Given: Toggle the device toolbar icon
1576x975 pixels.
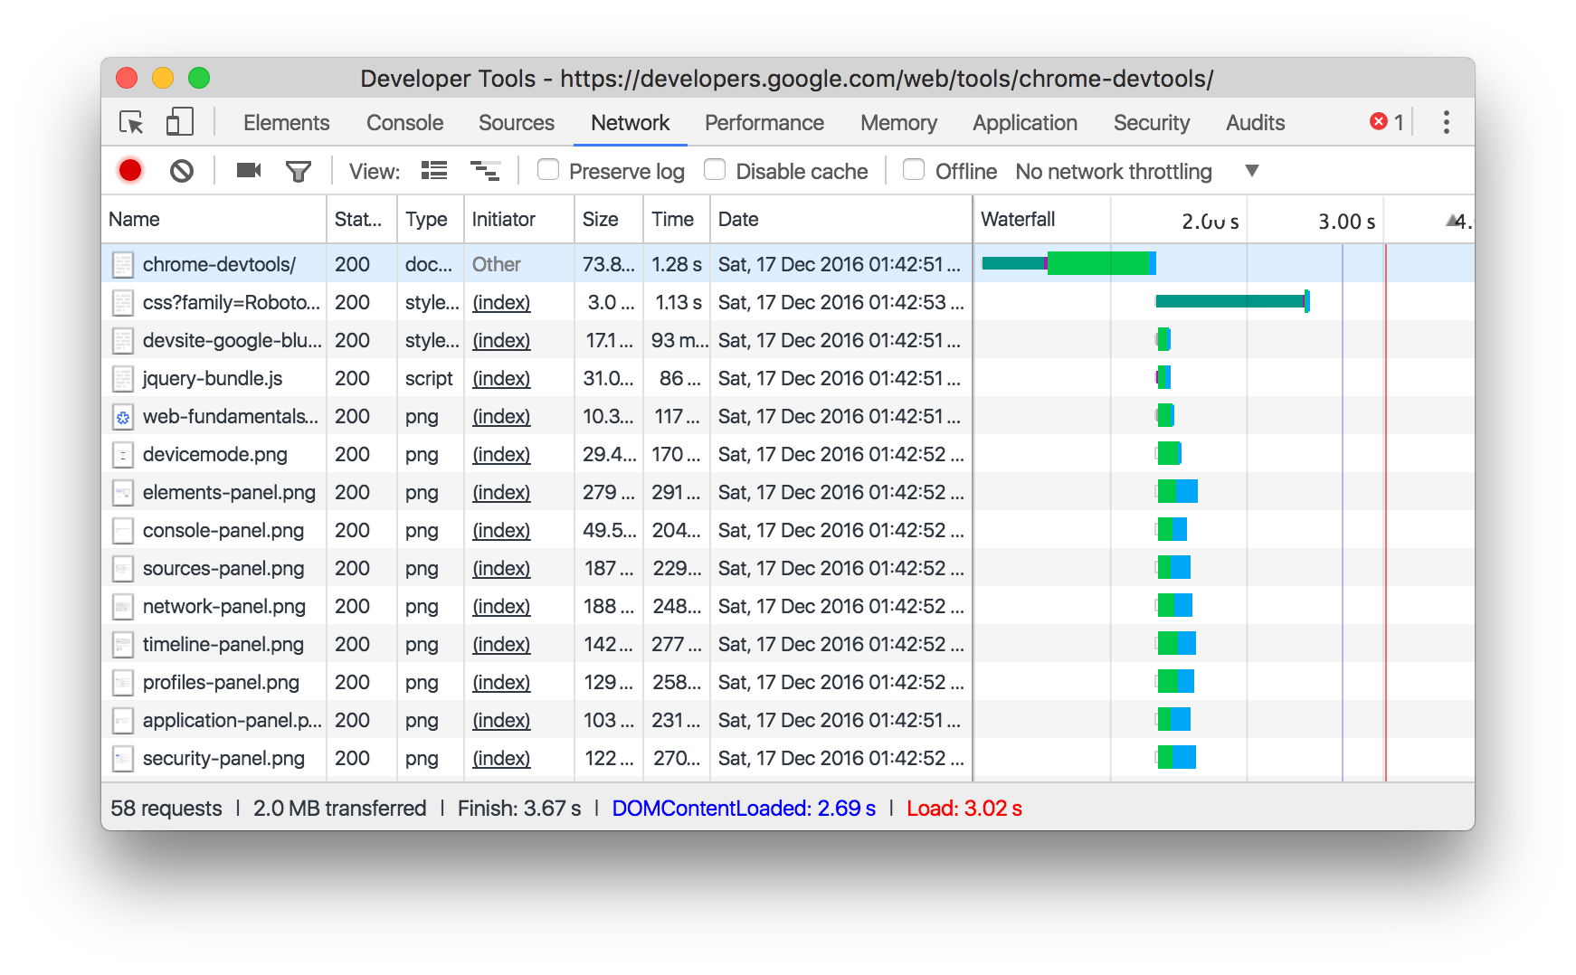Looking at the screenshot, I should click(178, 121).
